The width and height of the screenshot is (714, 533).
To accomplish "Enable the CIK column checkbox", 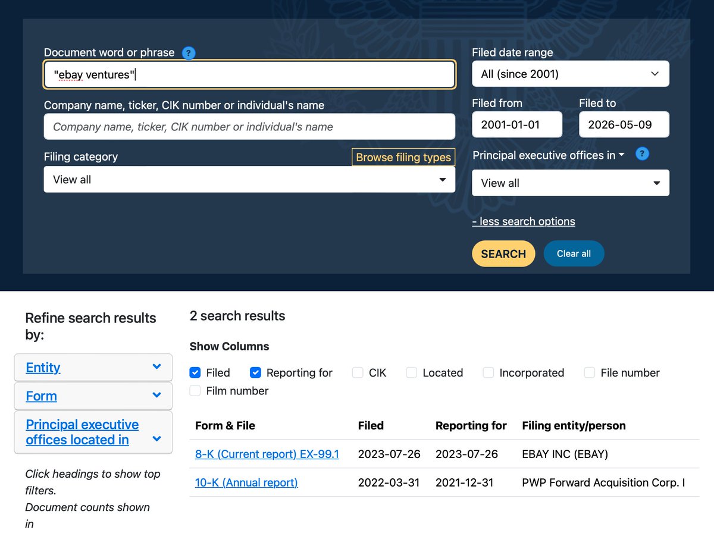I will click(358, 372).
